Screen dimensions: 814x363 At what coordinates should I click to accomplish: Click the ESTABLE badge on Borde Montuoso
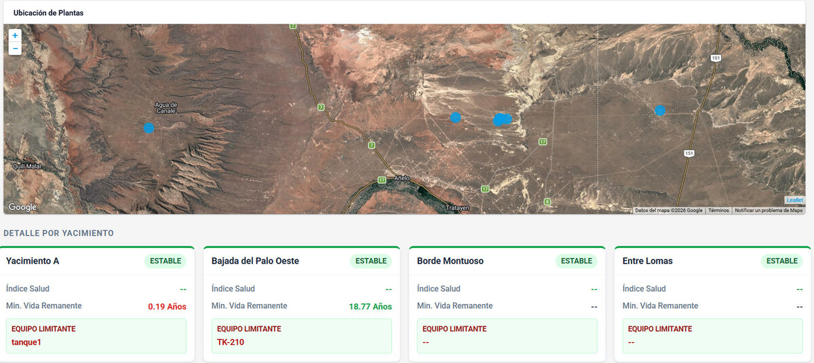click(x=577, y=261)
